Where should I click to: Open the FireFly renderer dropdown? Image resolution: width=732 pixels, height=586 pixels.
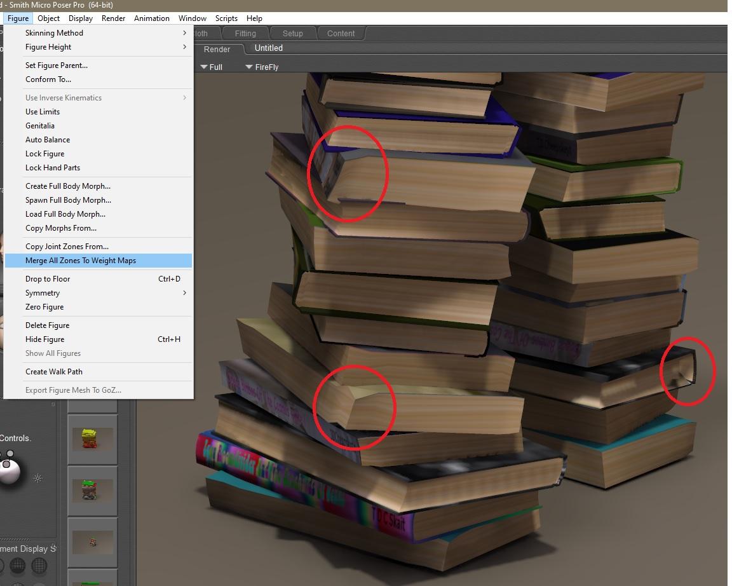(262, 67)
